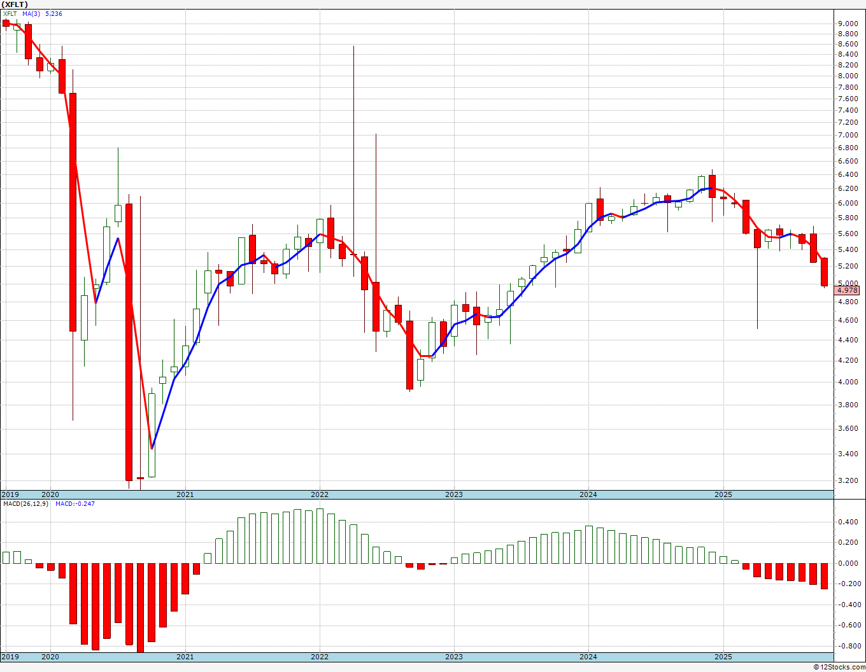Screen dimensions: 866x672
Task: Click 2019 on the price chart time axis
Action: tap(10, 494)
